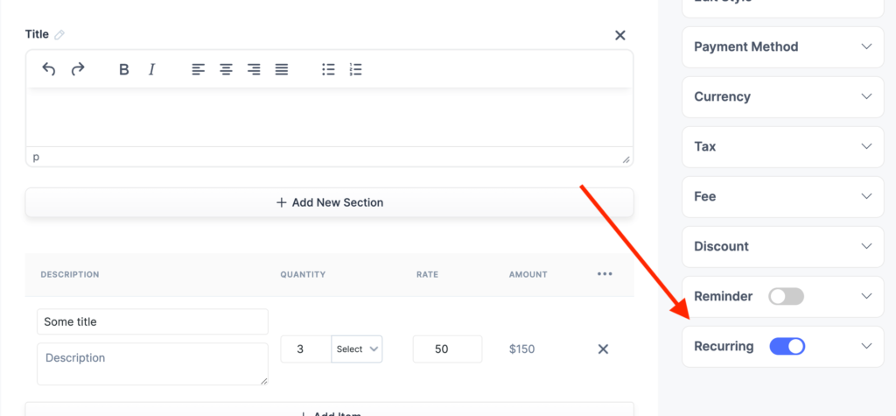This screenshot has width=896, height=416.
Task: Expand the Payment Method panel
Action: click(x=783, y=47)
